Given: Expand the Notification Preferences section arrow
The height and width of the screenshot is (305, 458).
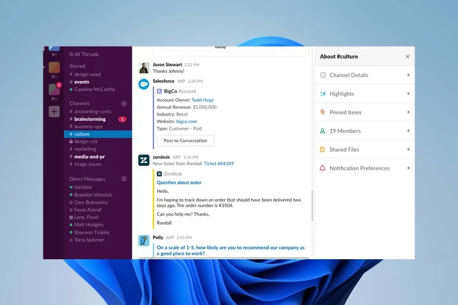Looking at the screenshot, I should [x=408, y=168].
